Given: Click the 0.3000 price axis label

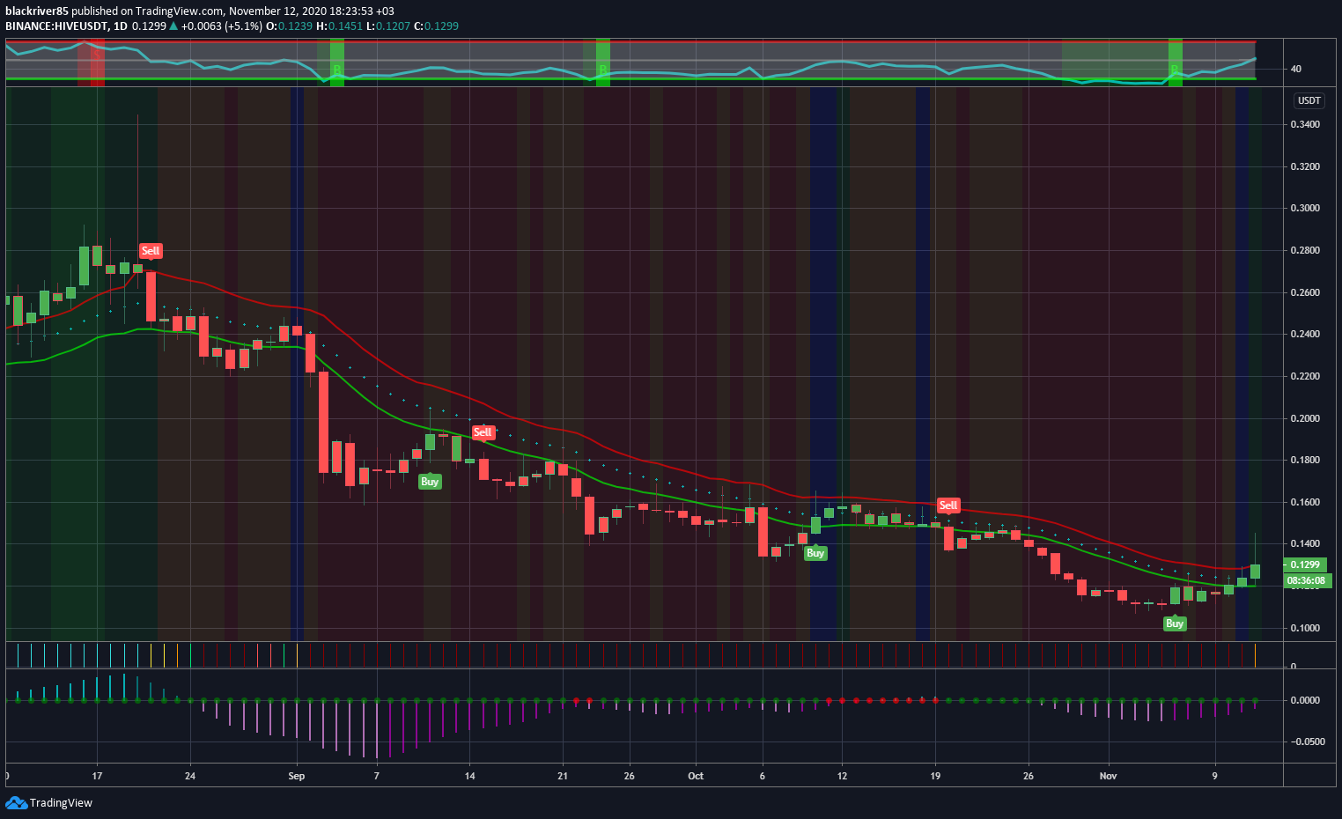Looking at the screenshot, I should pos(1305,208).
